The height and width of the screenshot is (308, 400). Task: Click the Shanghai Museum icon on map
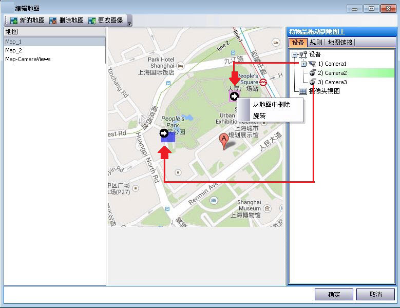267,208
